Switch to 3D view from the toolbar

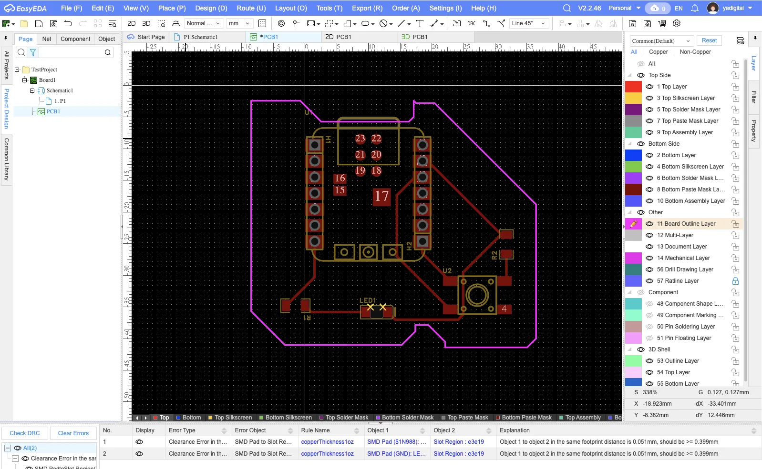point(146,23)
